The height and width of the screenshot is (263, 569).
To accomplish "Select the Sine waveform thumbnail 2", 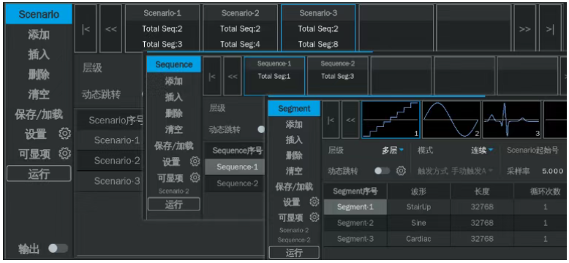I will 451,120.
